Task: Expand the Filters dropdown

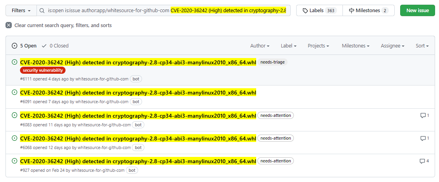Action: [21, 11]
